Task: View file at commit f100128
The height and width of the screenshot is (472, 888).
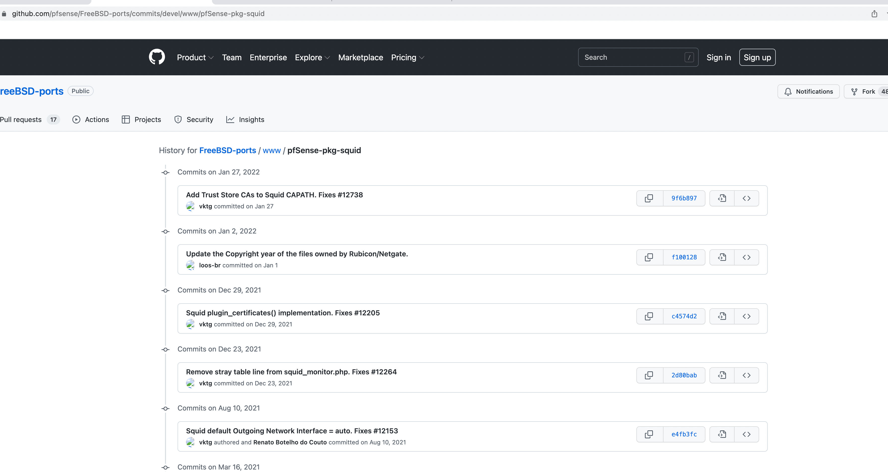Action: [x=722, y=257]
